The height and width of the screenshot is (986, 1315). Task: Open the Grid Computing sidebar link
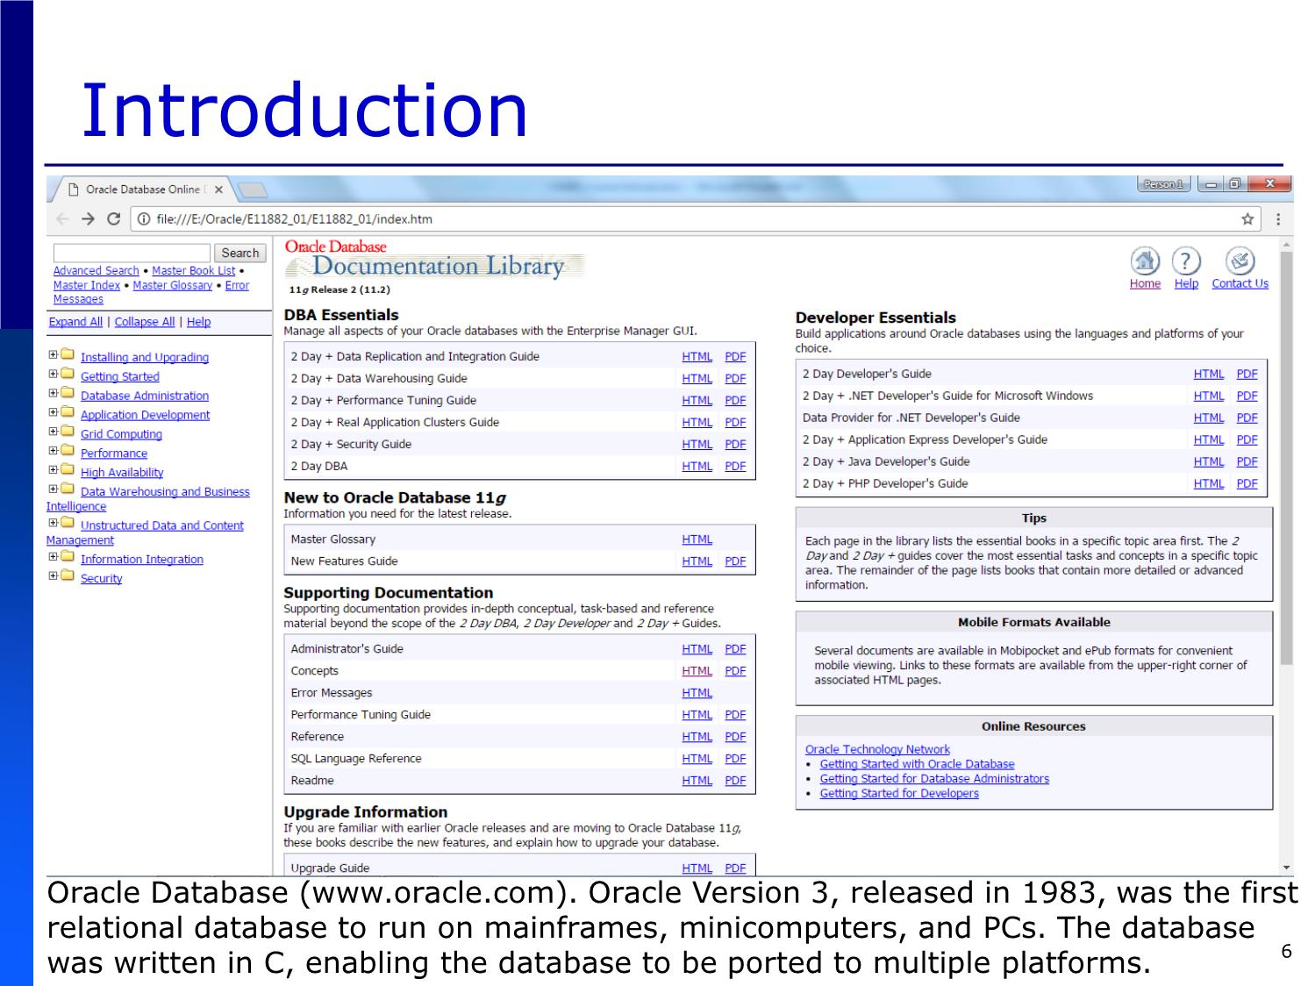(x=121, y=434)
